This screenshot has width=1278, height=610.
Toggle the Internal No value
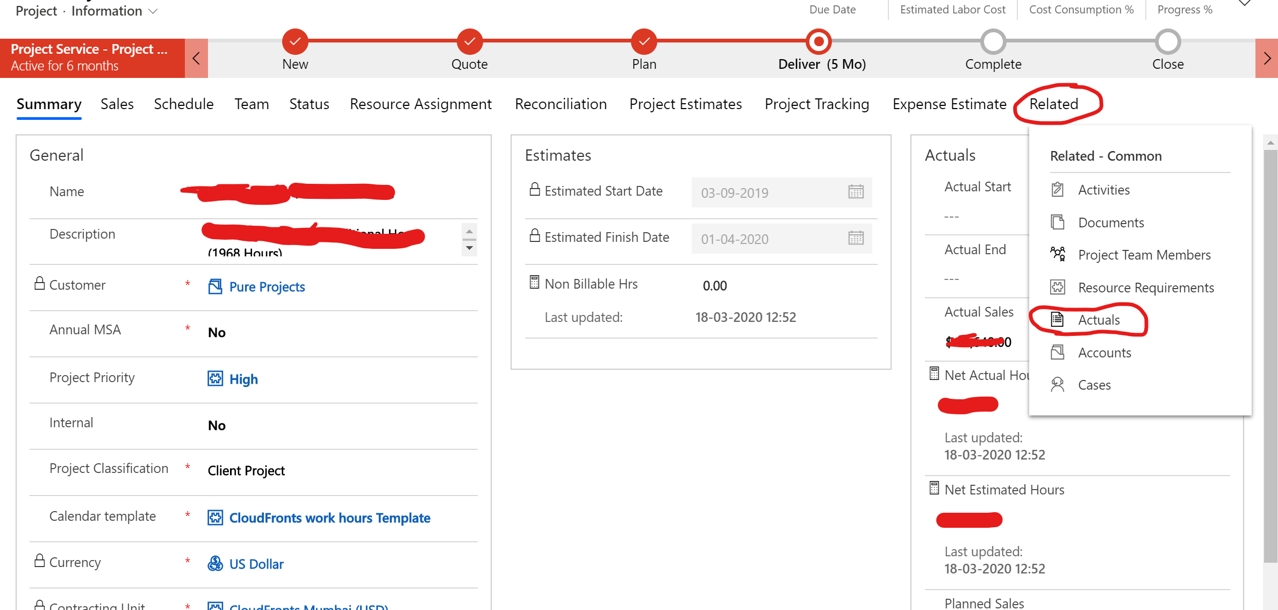(x=217, y=426)
